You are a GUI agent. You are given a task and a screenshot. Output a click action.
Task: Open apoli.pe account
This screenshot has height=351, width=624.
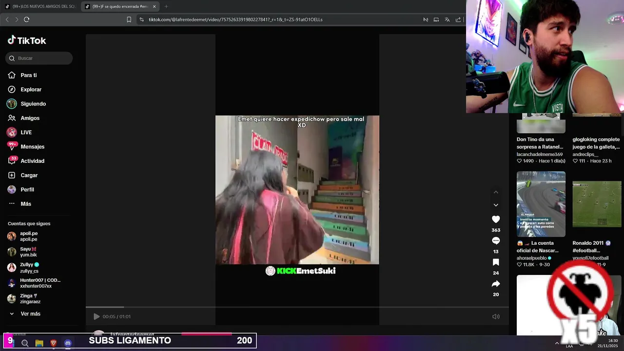click(28, 236)
